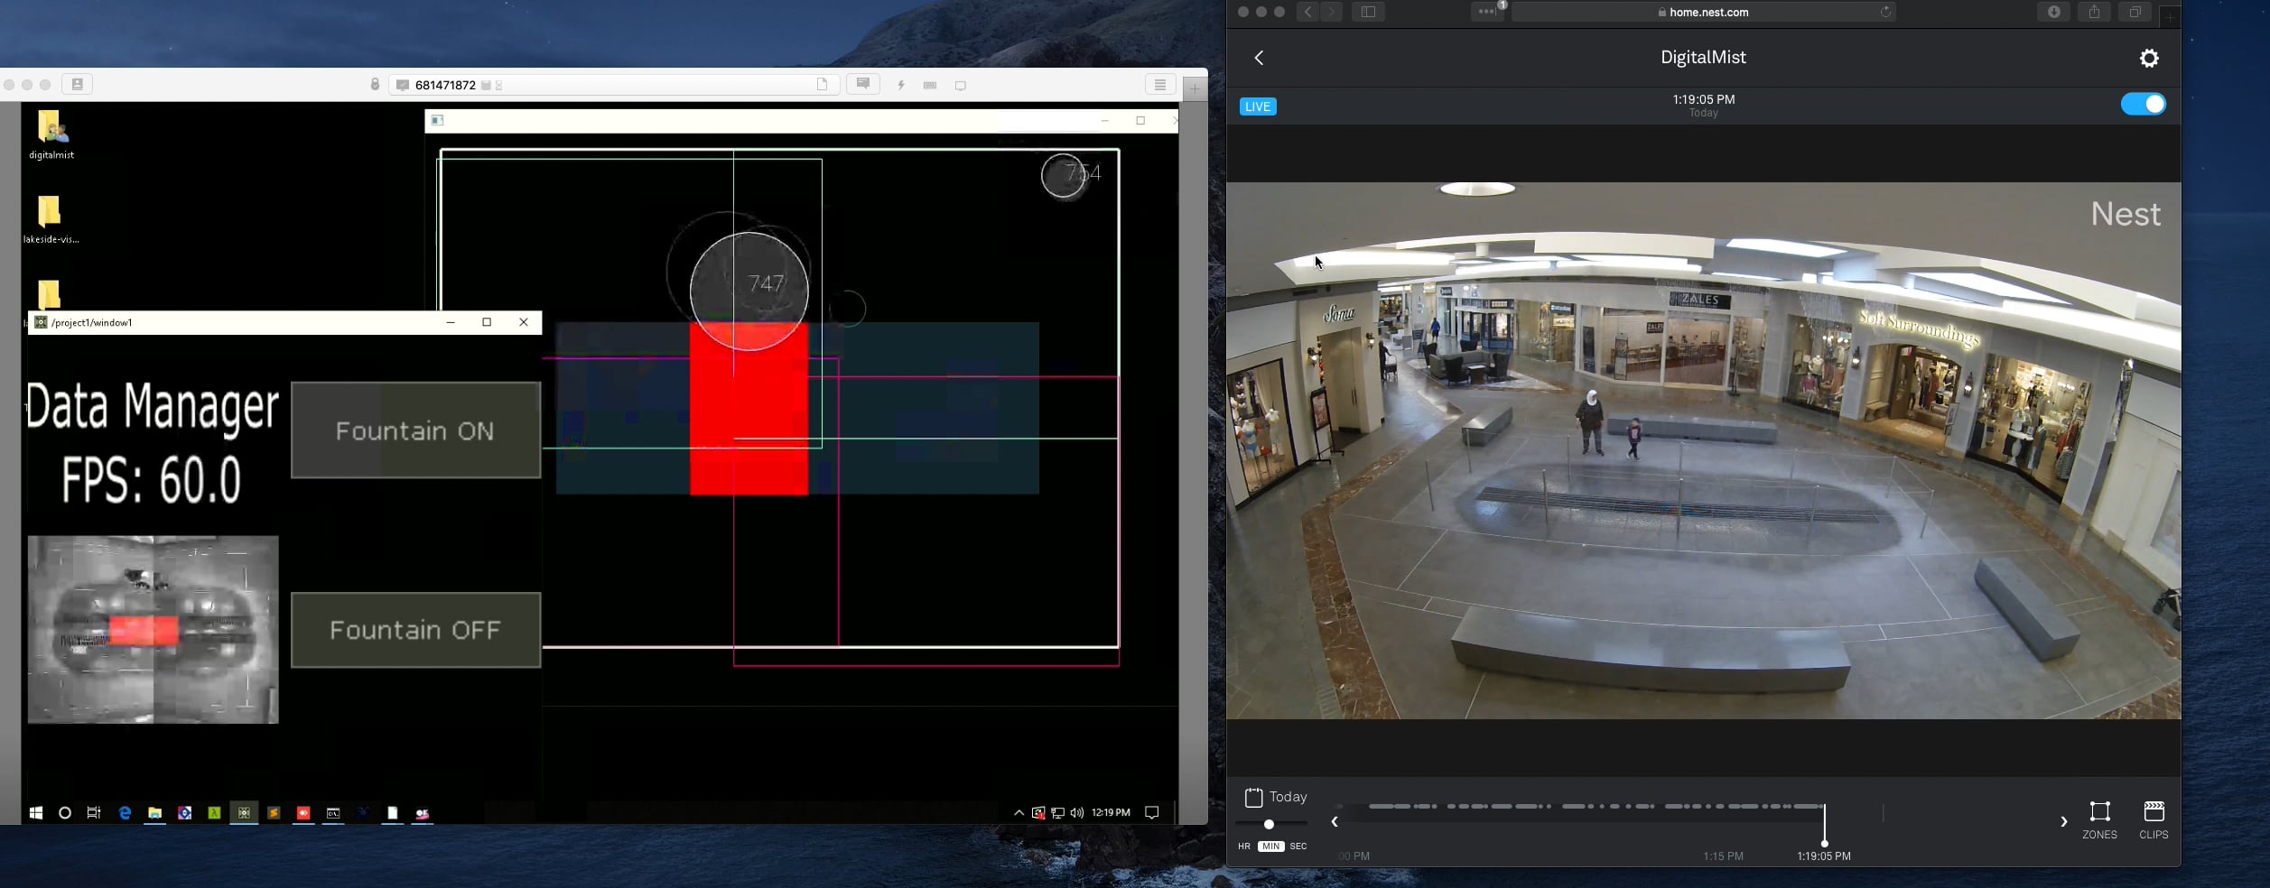
Task: Open Cortana search circle in taskbar
Action: 65,813
